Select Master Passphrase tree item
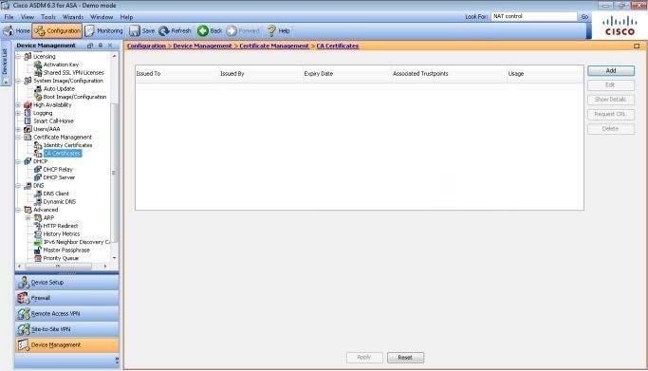Screen dimensions: 648x371 click(x=66, y=250)
